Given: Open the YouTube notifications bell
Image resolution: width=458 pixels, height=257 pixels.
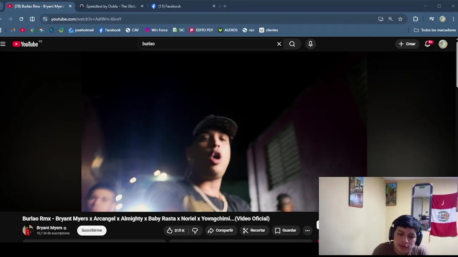Looking at the screenshot, I should [428, 44].
